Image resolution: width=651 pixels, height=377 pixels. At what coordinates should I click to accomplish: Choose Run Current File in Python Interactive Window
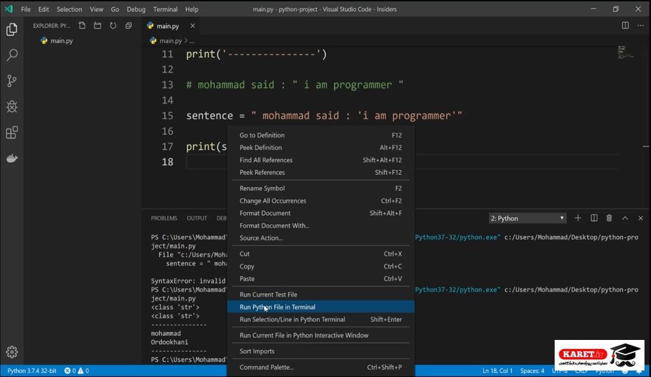[320, 335]
